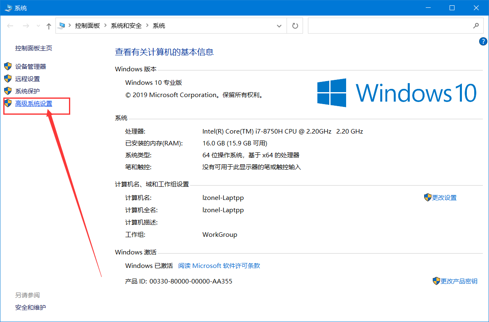The height and width of the screenshot is (322, 489).
Task: Open 系统保护 link
Action: (x=28, y=91)
